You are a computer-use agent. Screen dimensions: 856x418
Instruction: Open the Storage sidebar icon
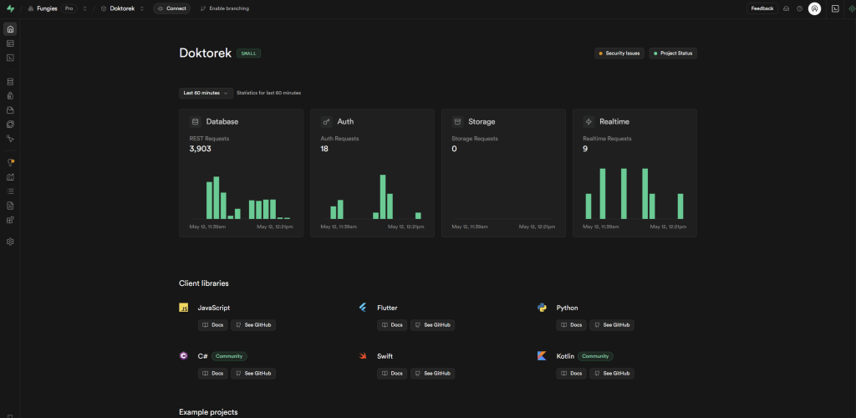coord(10,110)
